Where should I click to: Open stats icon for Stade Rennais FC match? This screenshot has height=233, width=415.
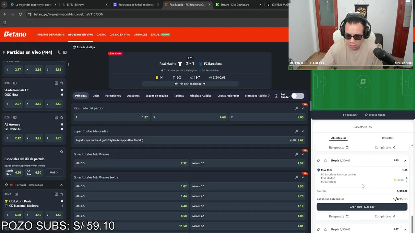[x=56, y=83]
